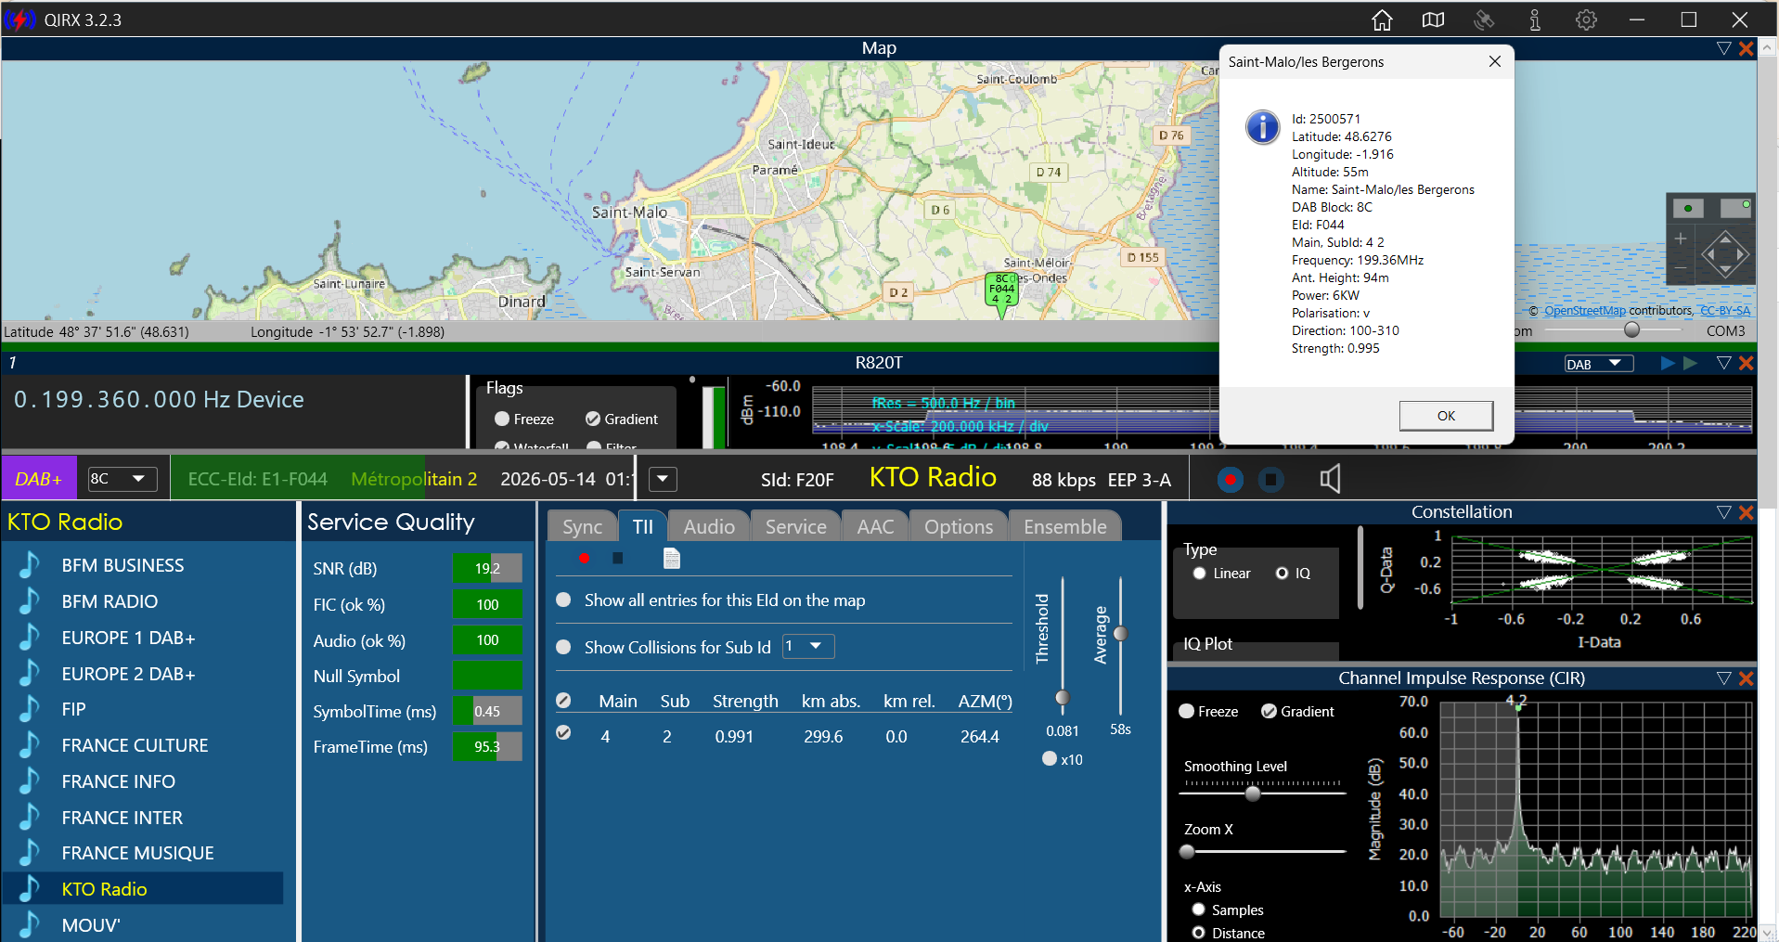The height and width of the screenshot is (942, 1779).
Task: Open the Sub Id collision dropdown
Action: pos(808,646)
